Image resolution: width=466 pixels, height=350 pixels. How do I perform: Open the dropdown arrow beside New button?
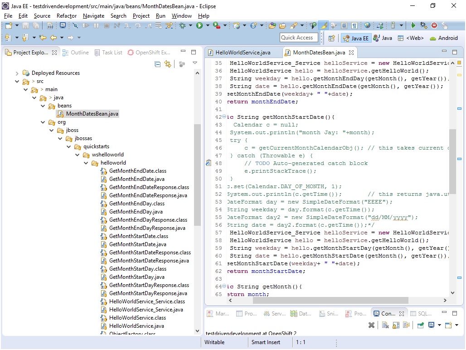(16, 26)
